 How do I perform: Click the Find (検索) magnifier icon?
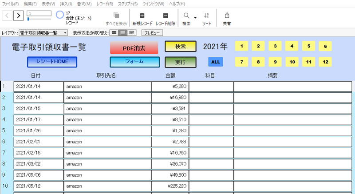pos(186,16)
